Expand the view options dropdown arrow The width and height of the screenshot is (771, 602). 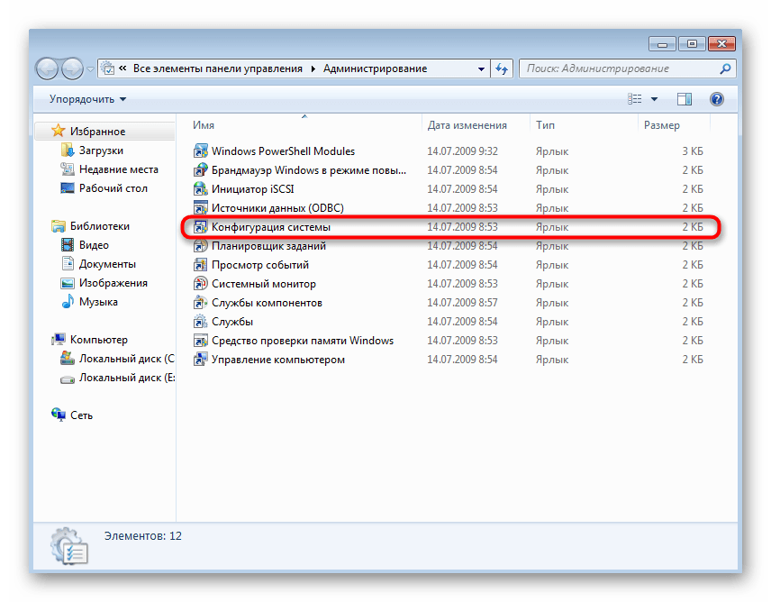point(655,99)
